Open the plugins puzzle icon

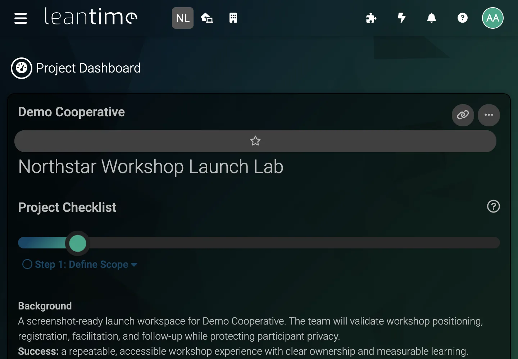371,18
